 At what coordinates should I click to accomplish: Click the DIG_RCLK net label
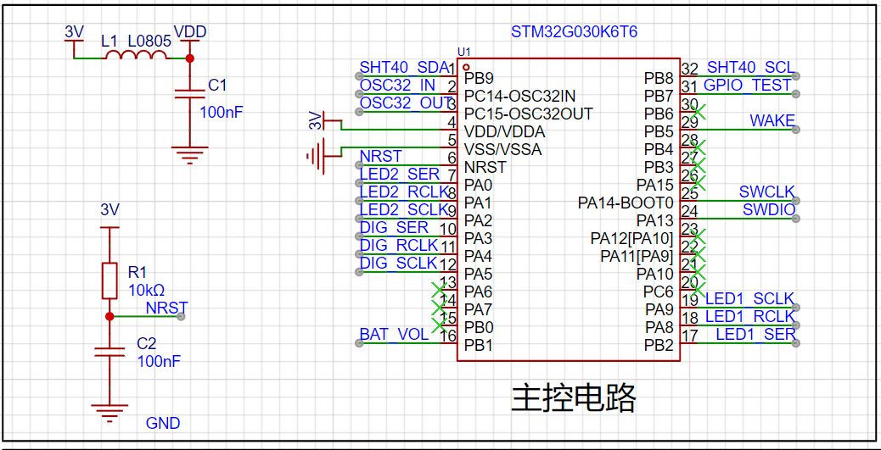point(399,245)
